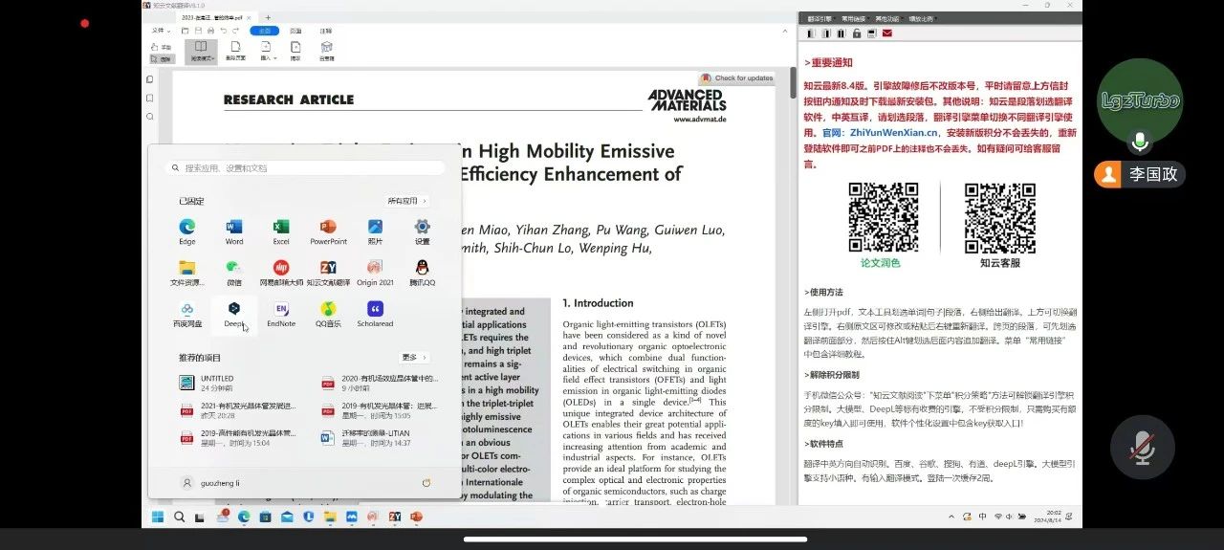This screenshot has height=550, width=1224.
Task: Open EndNote from the Start menu
Action: tap(281, 314)
